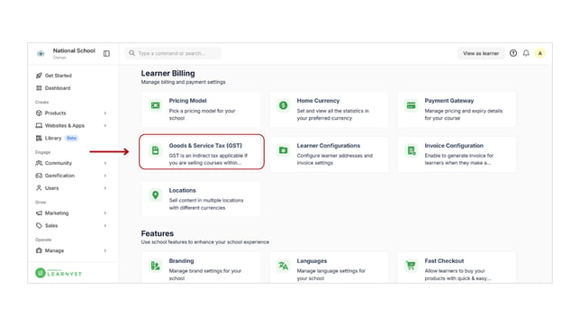Go to Dashboard in the sidebar
580x326 pixels.
coord(58,88)
